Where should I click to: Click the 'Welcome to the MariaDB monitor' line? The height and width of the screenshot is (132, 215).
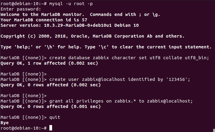[80, 14]
